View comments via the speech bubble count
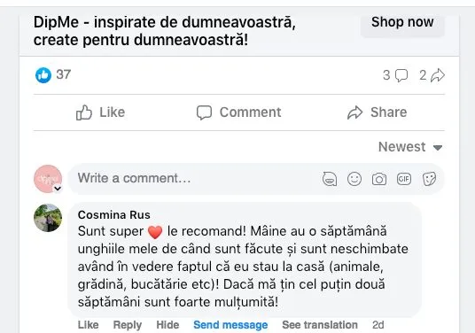The height and width of the screenshot is (333, 475). click(395, 75)
